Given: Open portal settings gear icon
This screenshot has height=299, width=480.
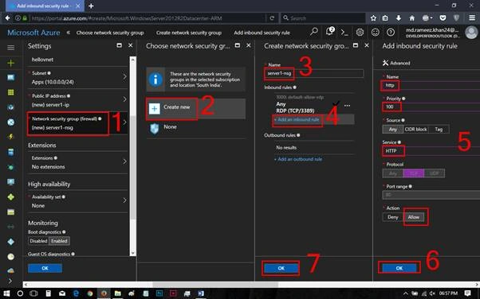Looking at the screenshot, I should point(360,32).
